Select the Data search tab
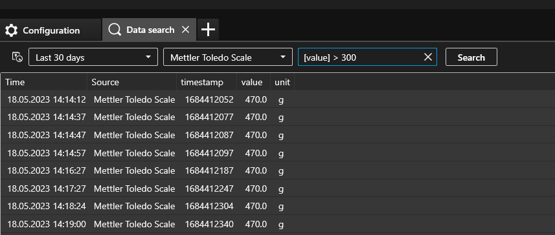This screenshot has width=555, height=235. (x=149, y=30)
